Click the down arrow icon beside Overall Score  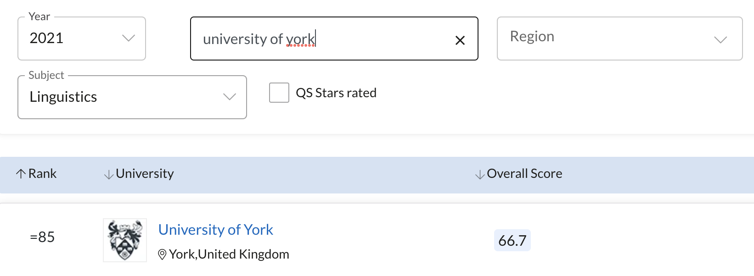[480, 174]
